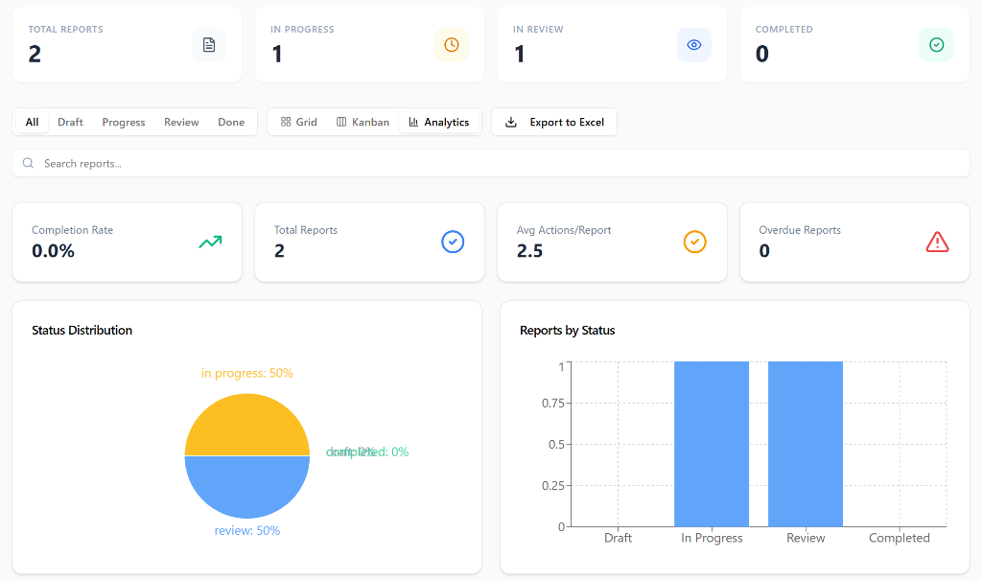This screenshot has width=982, height=580.
Task: Filter reports by Draft
Action: coord(70,122)
